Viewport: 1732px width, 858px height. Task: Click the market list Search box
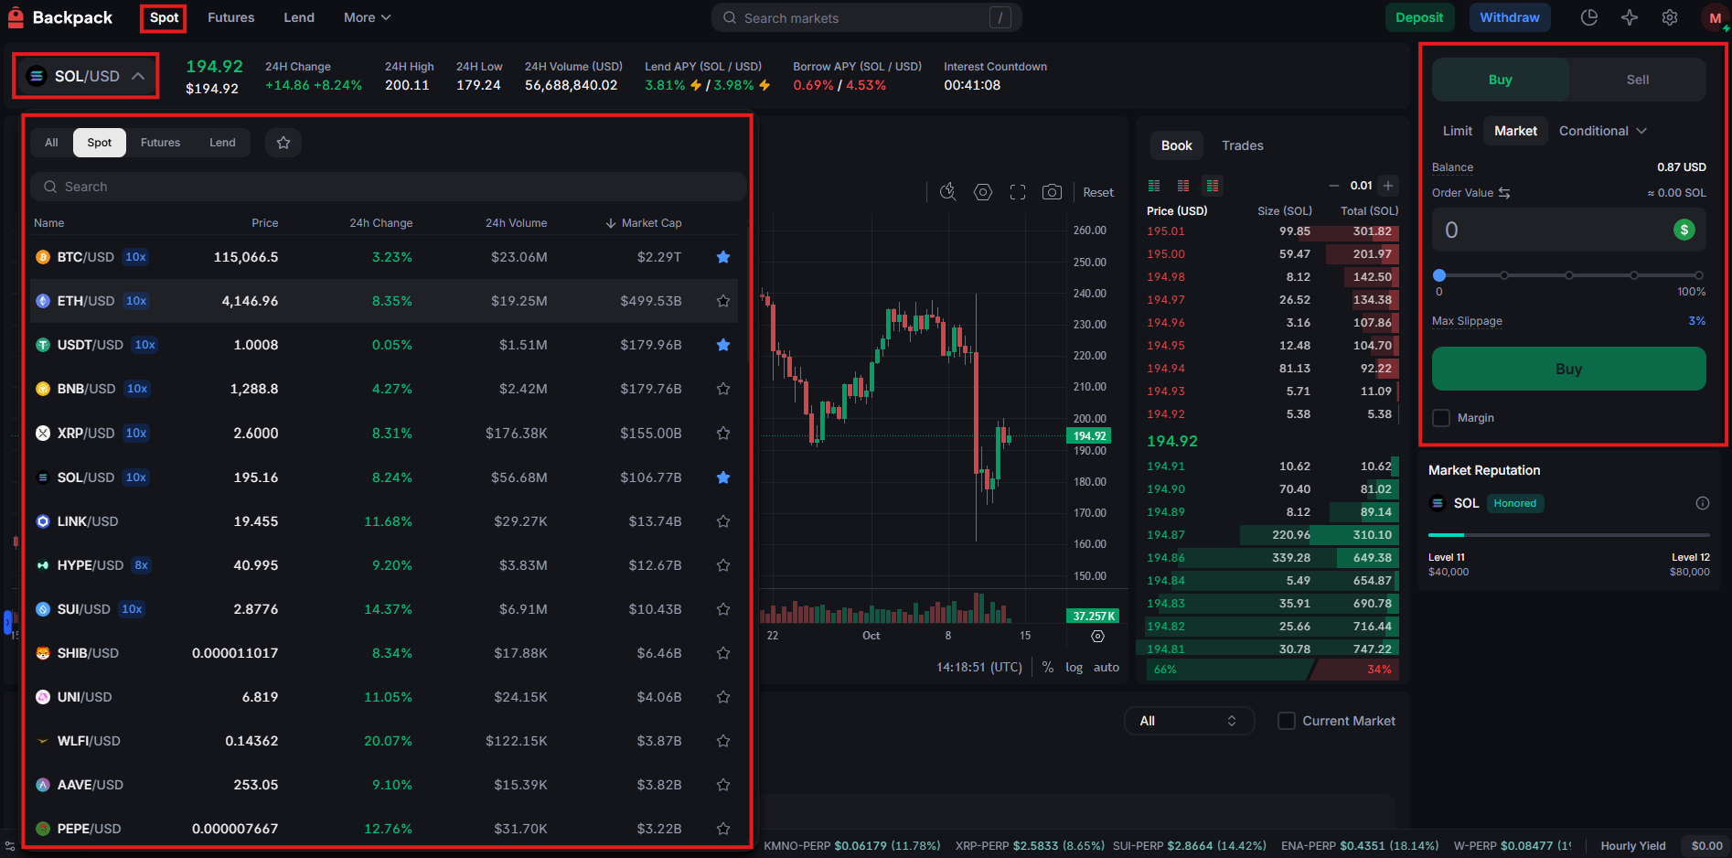pos(389,187)
